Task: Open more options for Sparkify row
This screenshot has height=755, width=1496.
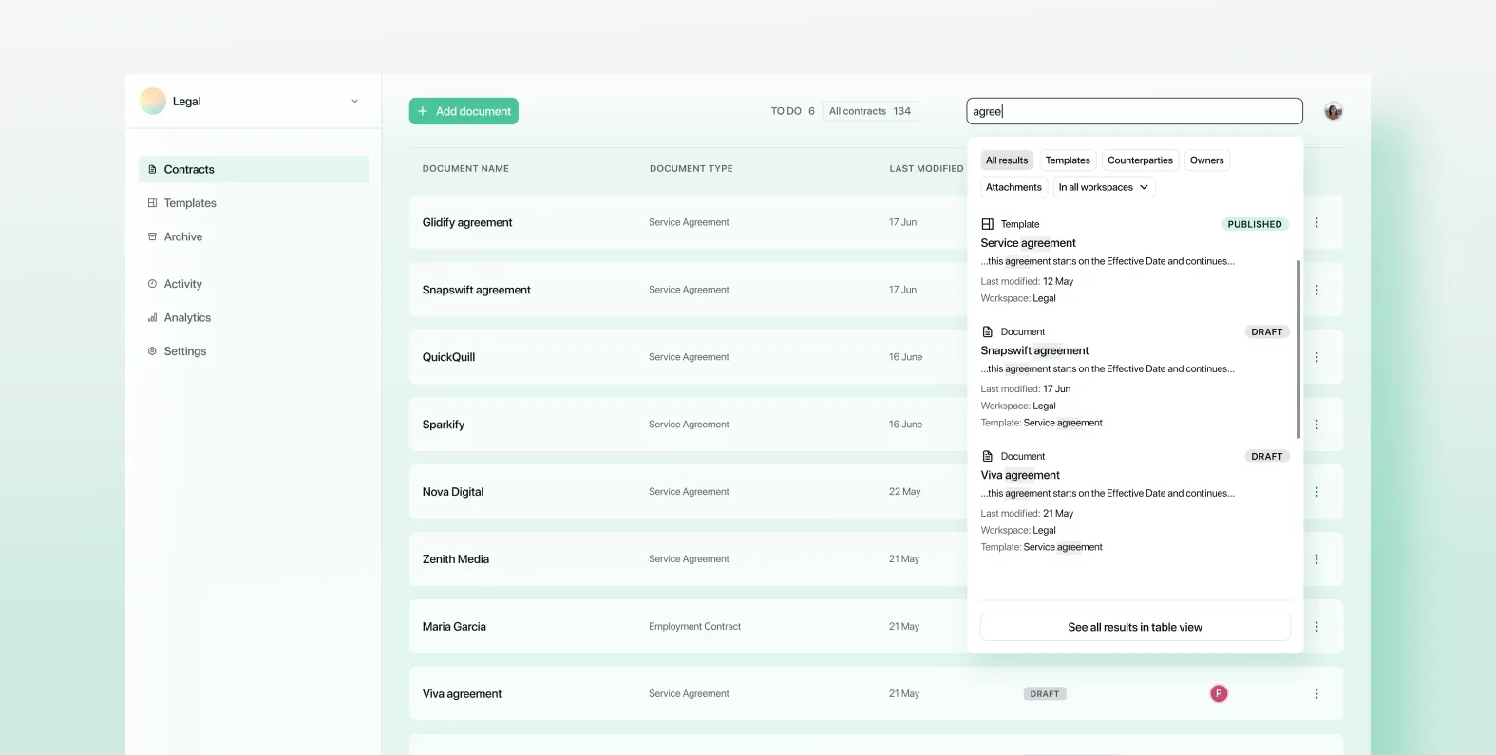Action: [1316, 425]
